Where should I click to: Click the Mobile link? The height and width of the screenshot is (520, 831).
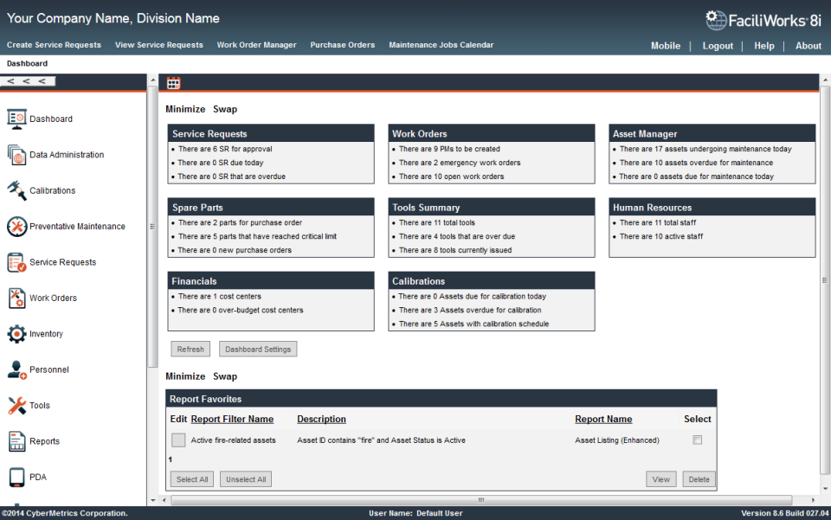tap(666, 46)
